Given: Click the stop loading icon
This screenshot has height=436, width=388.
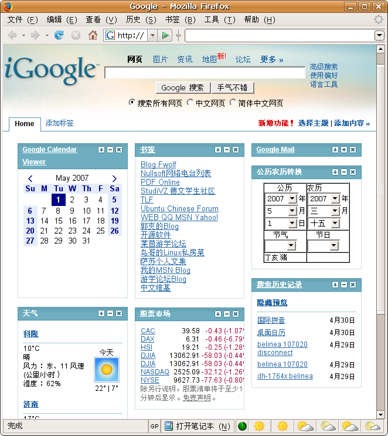Looking at the screenshot, I should [76, 35].
